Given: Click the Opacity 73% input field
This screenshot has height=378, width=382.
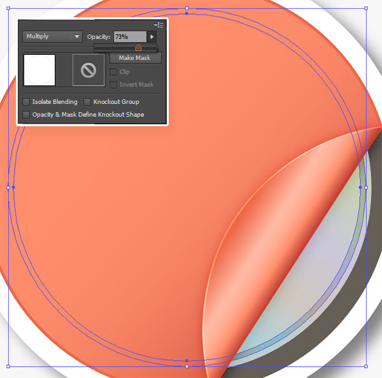Looking at the screenshot, I should pos(130,36).
